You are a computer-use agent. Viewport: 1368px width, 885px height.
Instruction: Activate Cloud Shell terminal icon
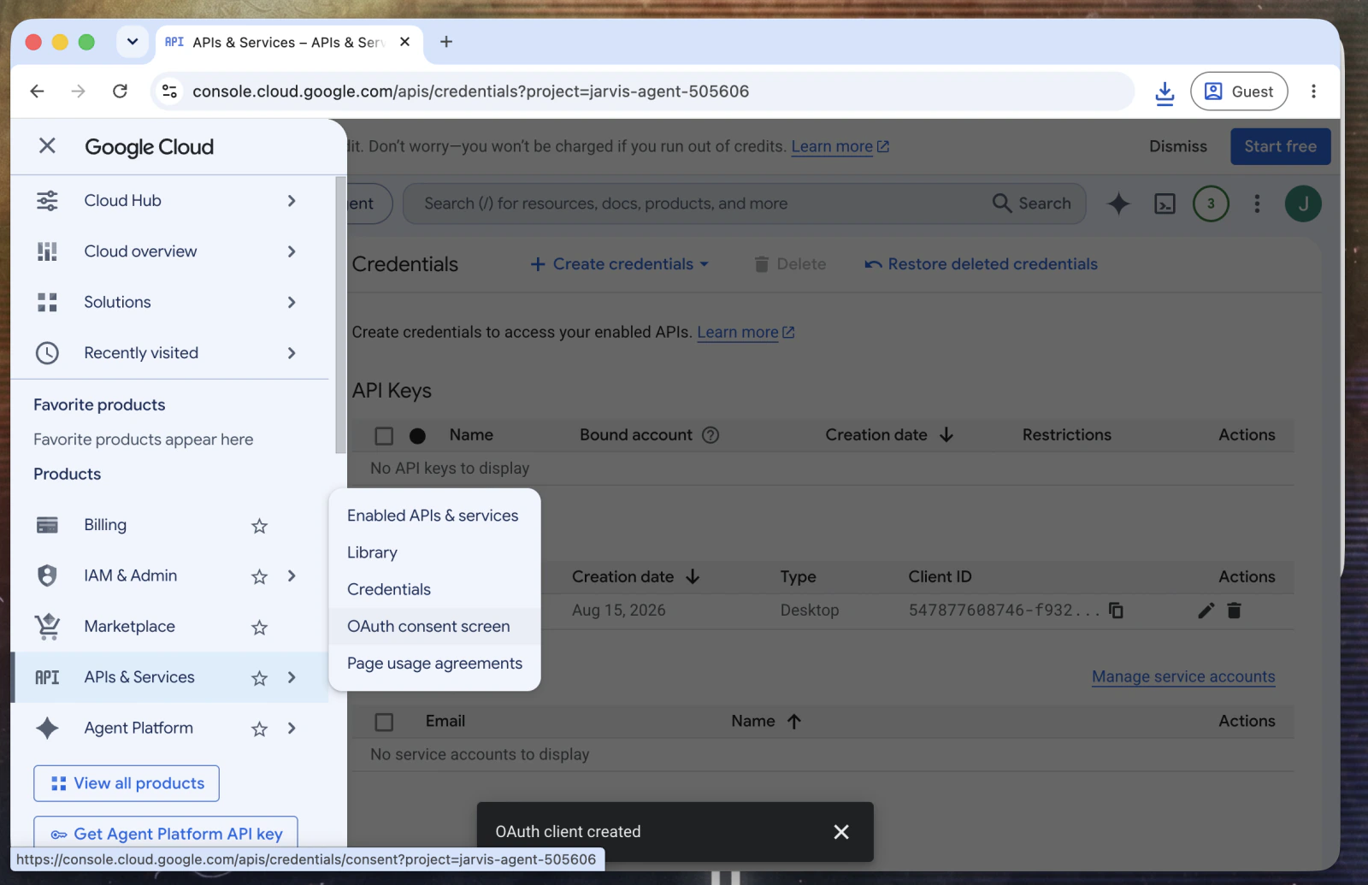click(x=1165, y=204)
